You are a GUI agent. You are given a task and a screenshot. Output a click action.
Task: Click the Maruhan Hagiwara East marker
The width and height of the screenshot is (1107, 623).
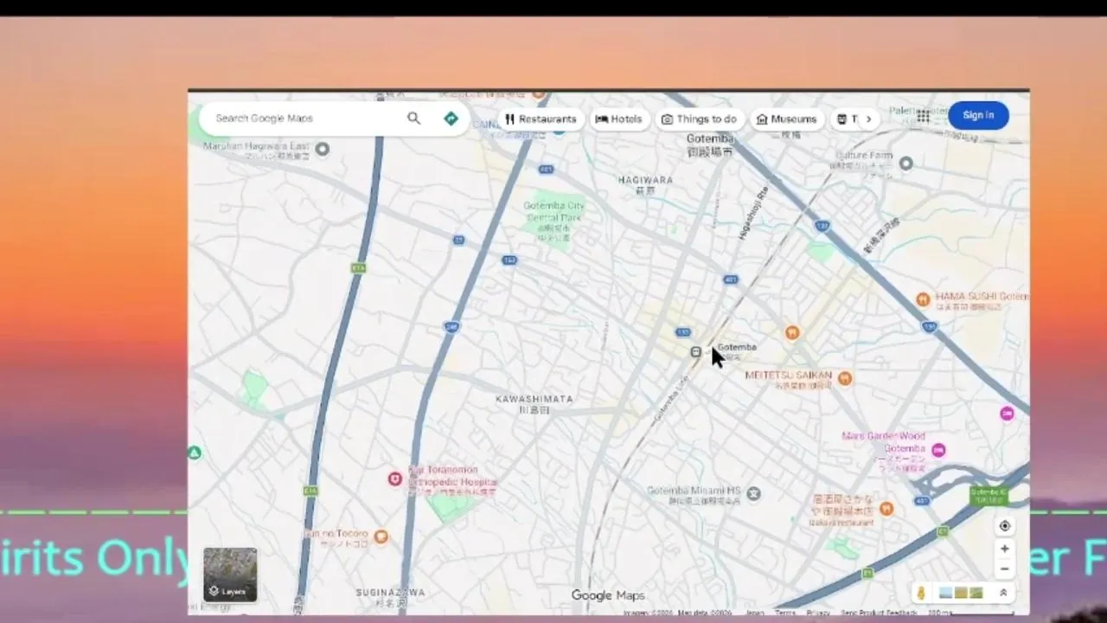(x=323, y=149)
